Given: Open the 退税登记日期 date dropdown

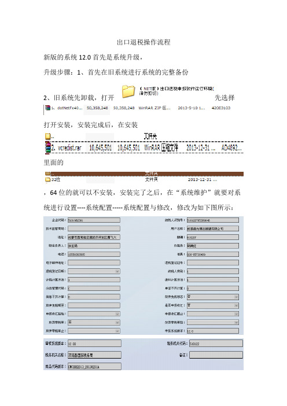Looking at the screenshot, I should coord(117,271).
